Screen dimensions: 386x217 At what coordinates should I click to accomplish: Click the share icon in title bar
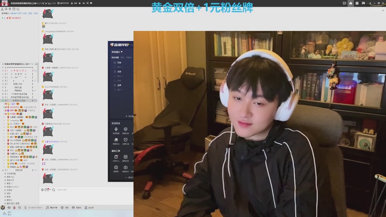pyautogui.click(x=87, y=3)
